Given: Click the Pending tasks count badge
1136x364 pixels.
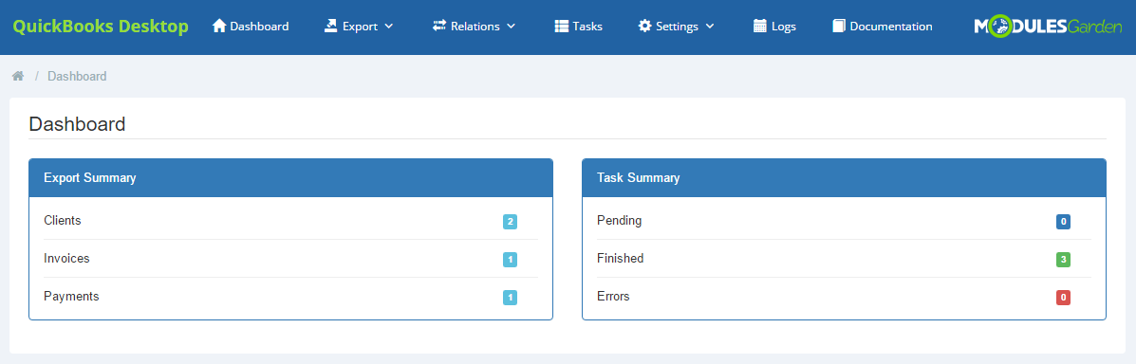Looking at the screenshot, I should (1064, 222).
